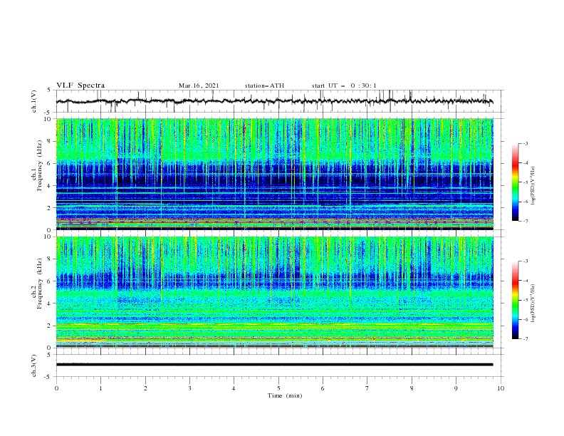Image resolution: width=564 pixels, height=436 pixels.
Task: Click the "VLF Spectra" plot title
Action: tap(80, 85)
